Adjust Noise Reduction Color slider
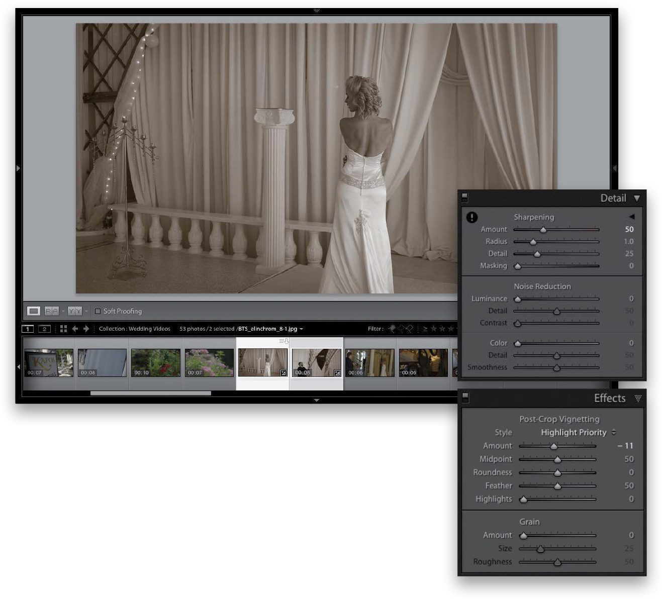 (x=556, y=343)
